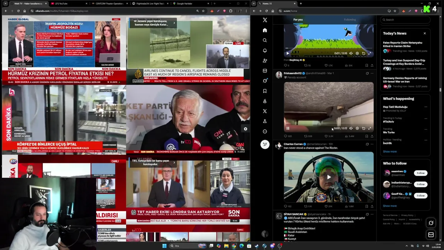Switch to the Following tab
444x250 pixels.
350,19
